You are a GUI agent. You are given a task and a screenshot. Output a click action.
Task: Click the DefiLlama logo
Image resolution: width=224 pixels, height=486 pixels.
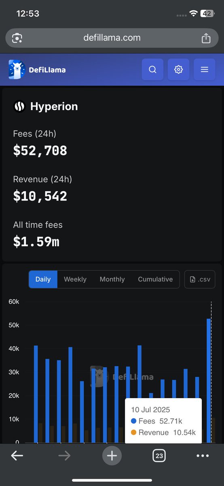pyautogui.click(x=37, y=70)
